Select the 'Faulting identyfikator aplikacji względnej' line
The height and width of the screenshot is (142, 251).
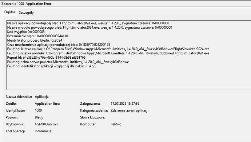51,66
